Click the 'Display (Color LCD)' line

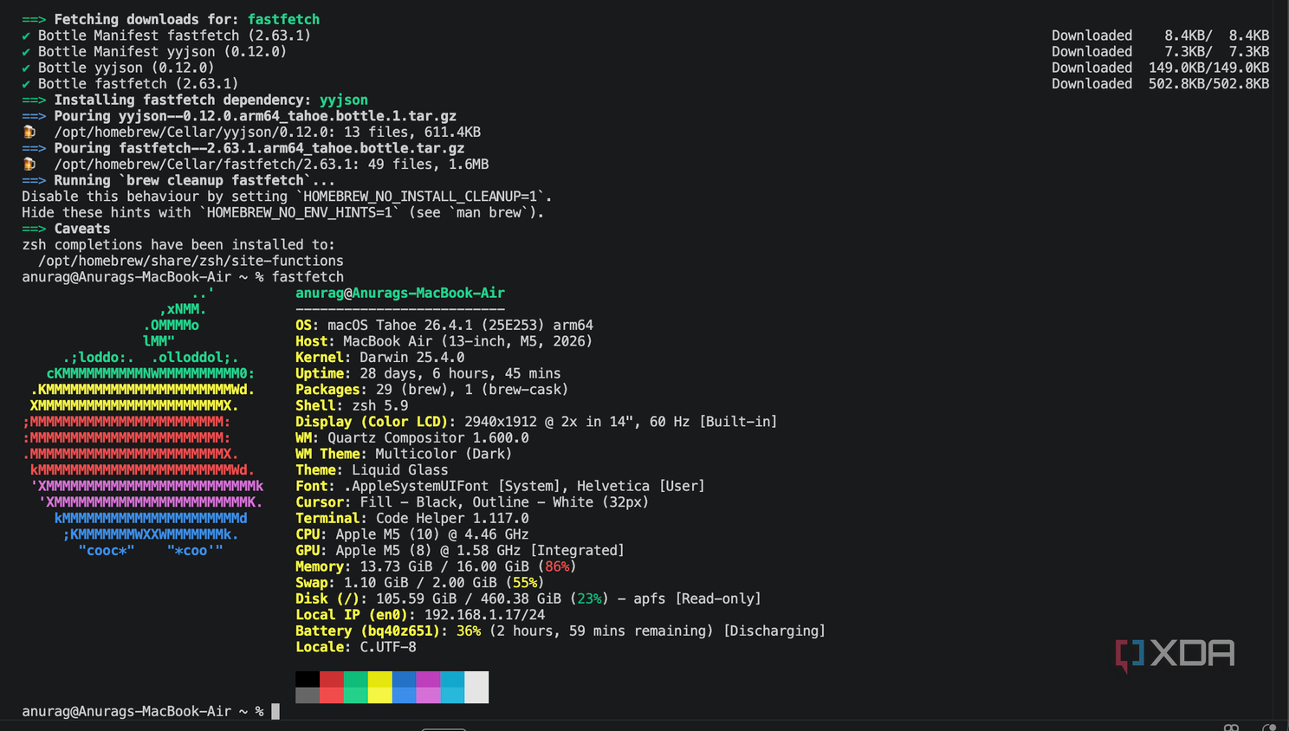(x=536, y=422)
